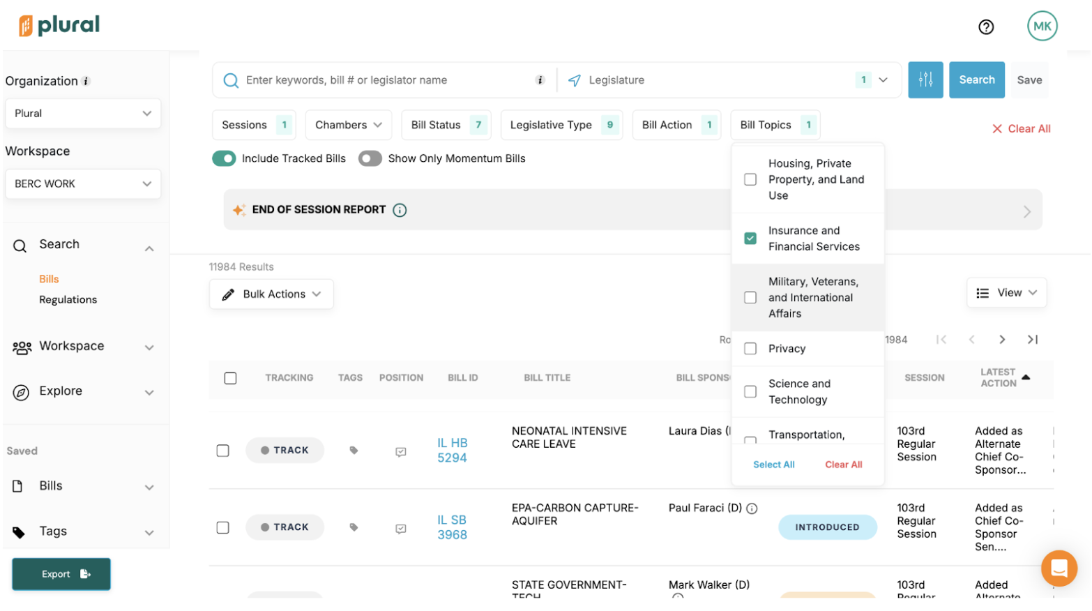This screenshot has width=1092, height=611.
Task: Click the tag icon for IL HB 5294
Action: [354, 451]
